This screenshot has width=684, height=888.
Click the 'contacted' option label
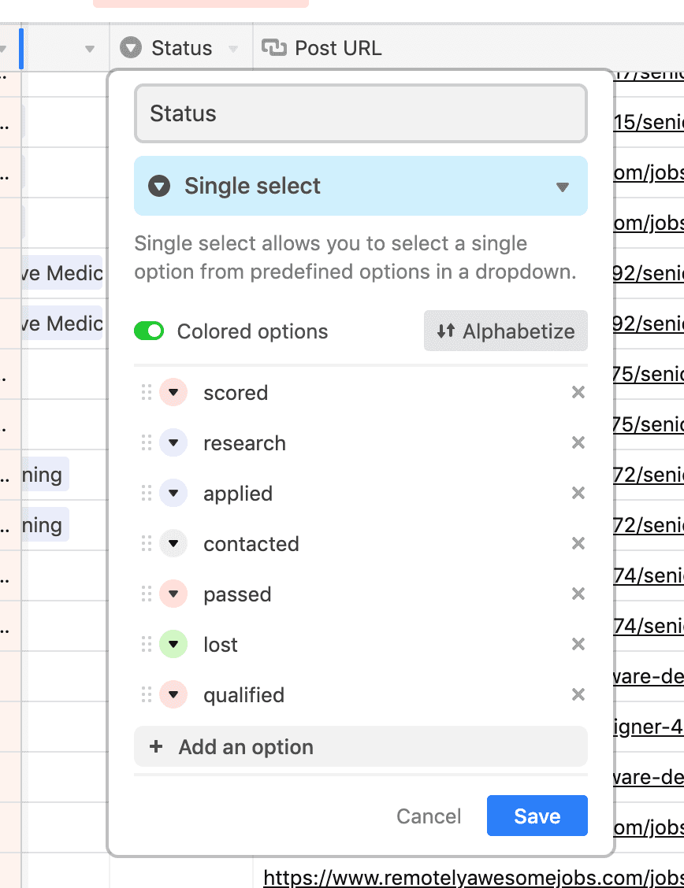[x=251, y=544]
